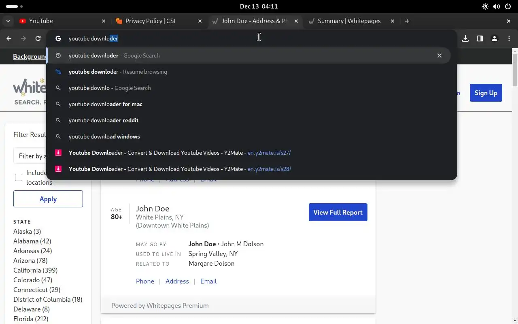Open the Address link under Margare Dolson
This screenshot has height=324, width=518.
(x=177, y=281)
